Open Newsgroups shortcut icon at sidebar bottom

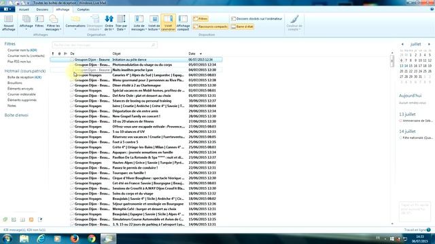click(40, 220)
